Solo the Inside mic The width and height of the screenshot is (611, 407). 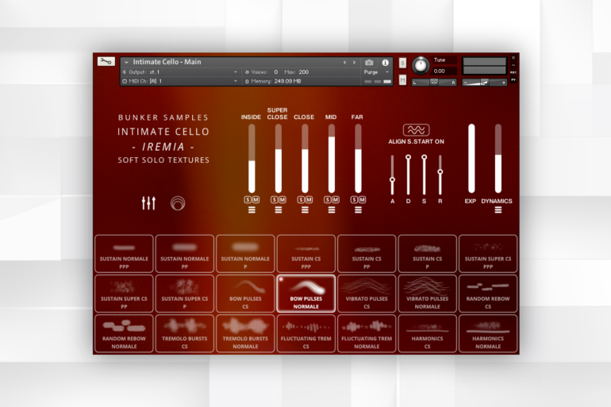pyautogui.click(x=248, y=199)
